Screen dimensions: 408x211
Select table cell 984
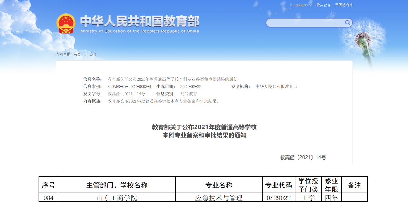(x=48, y=198)
